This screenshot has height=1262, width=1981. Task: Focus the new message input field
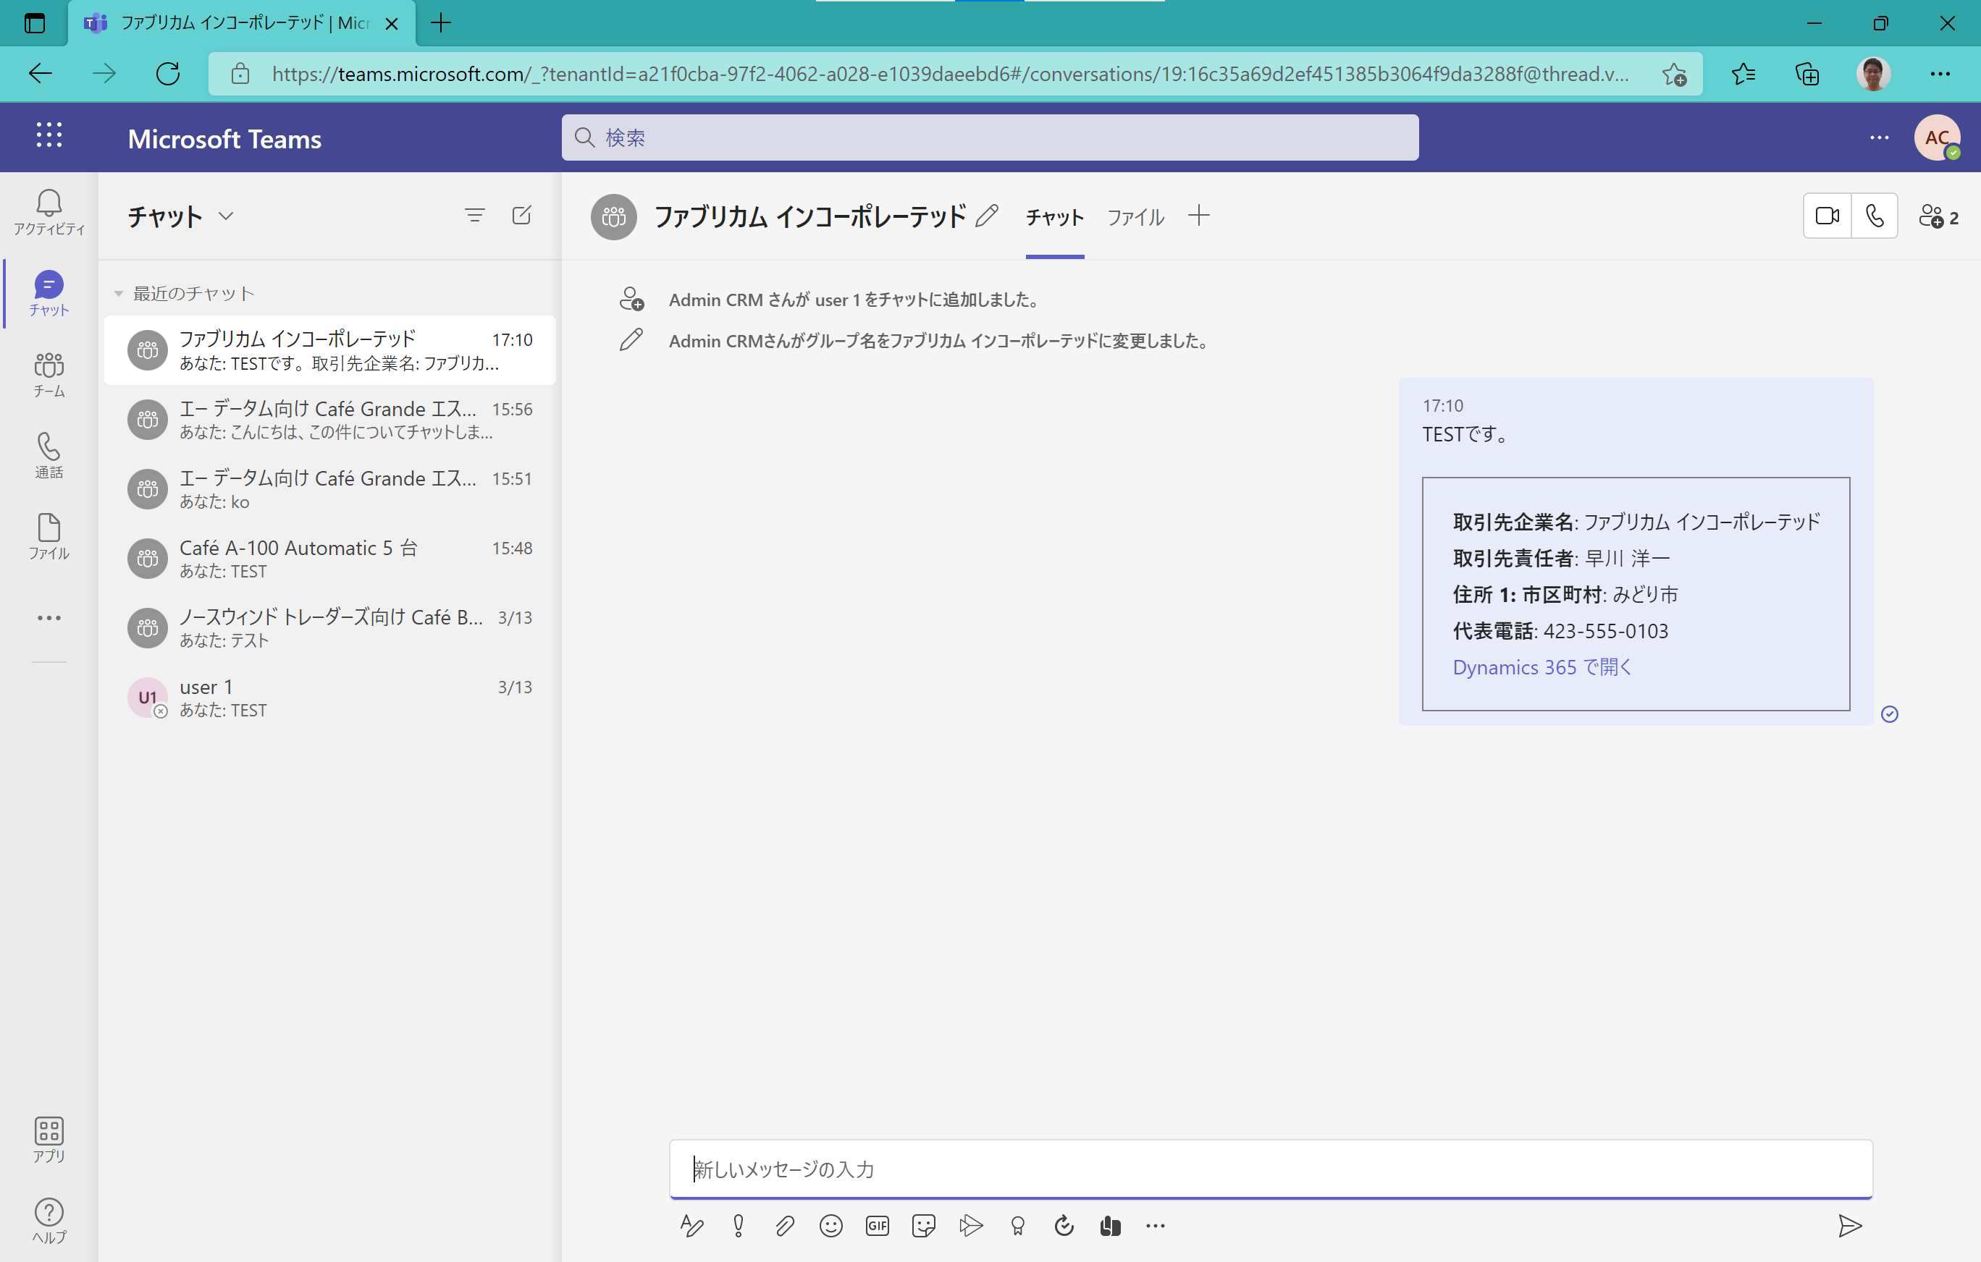1270,1168
